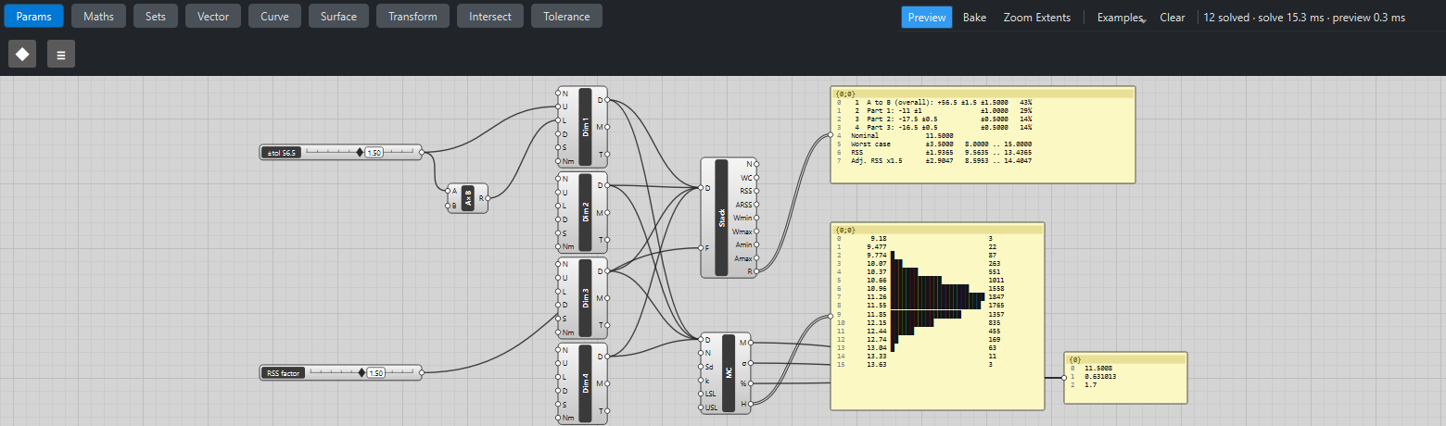Switch to the Surface tab

point(338,16)
